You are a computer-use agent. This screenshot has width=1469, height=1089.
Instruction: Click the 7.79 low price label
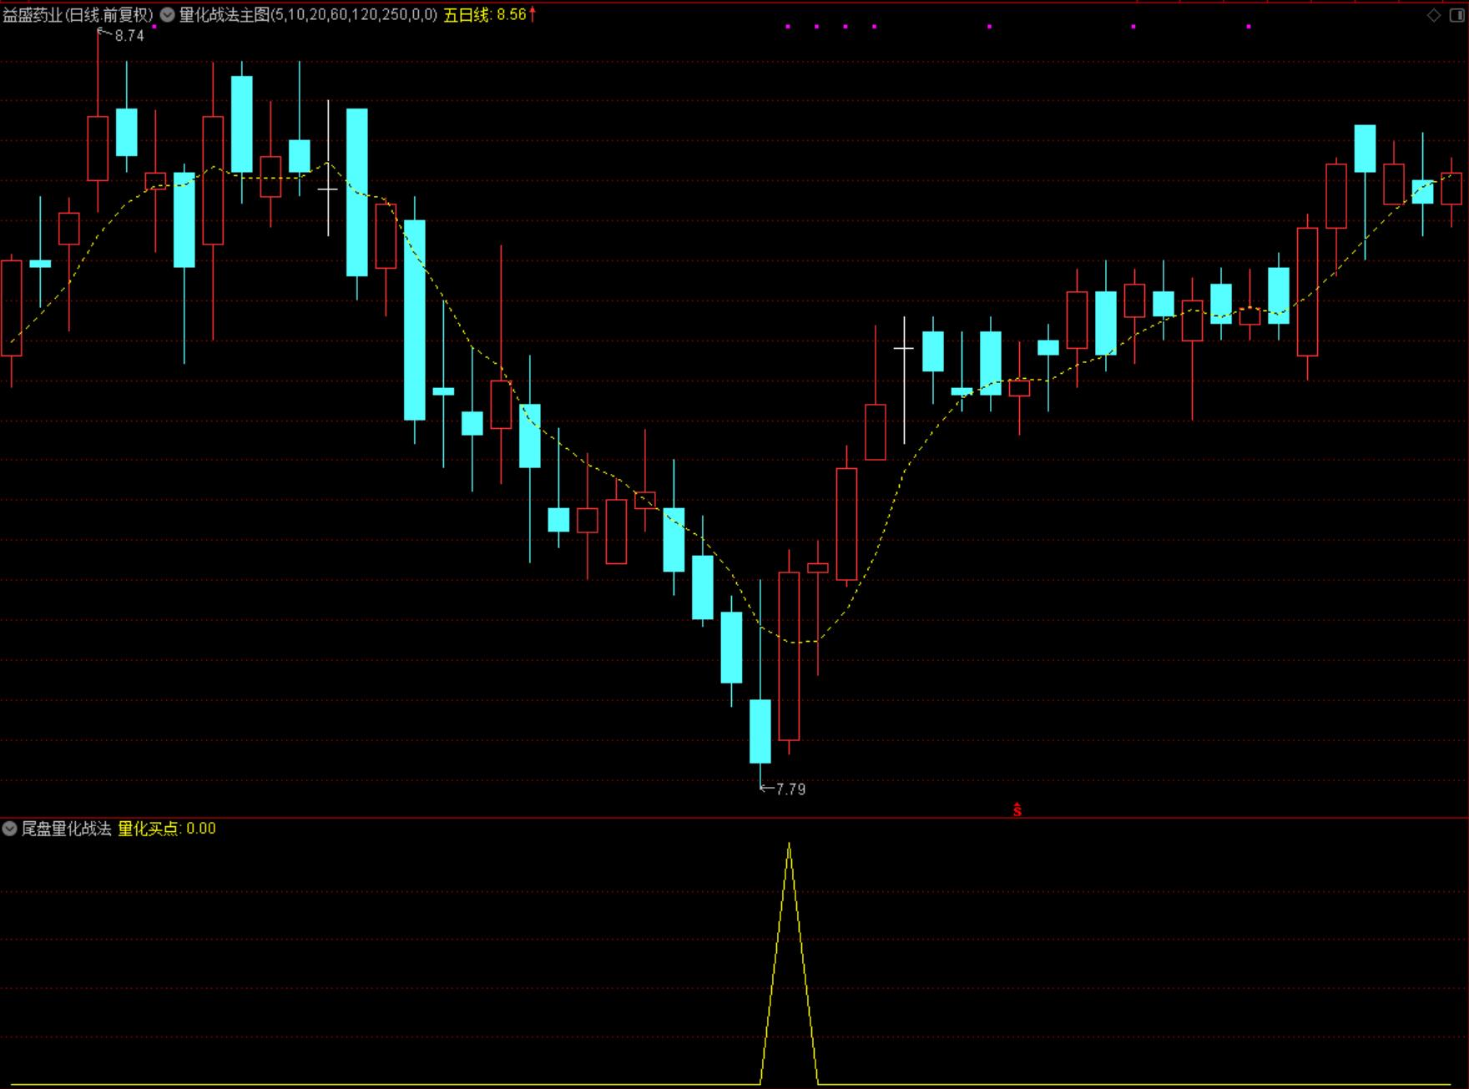[x=790, y=789]
